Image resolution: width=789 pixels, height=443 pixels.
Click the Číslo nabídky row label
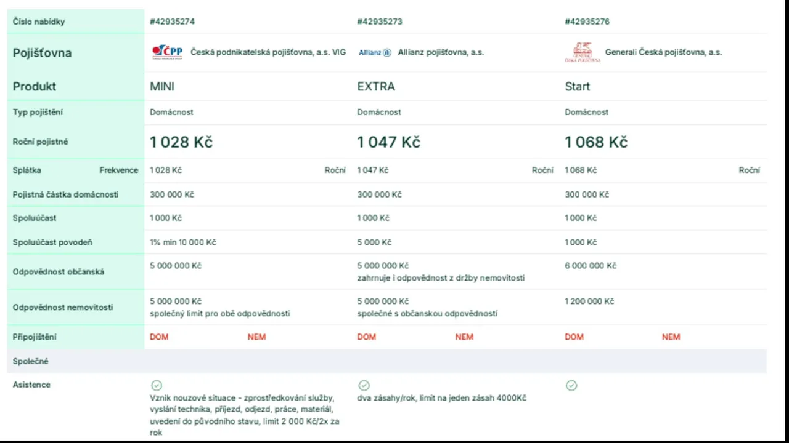click(39, 22)
